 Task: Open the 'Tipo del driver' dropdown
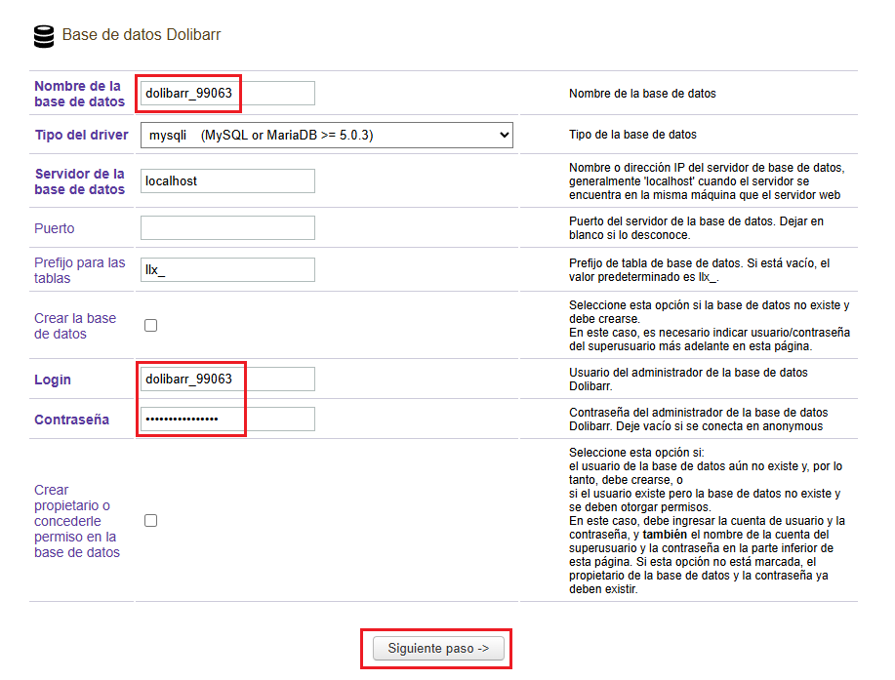click(327, 136)
